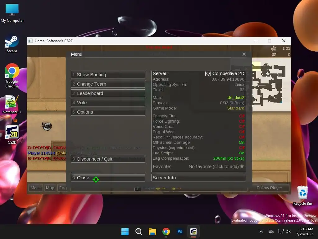Click the Friendly Fire Off value
318x239 pixels.
[242, 116]
